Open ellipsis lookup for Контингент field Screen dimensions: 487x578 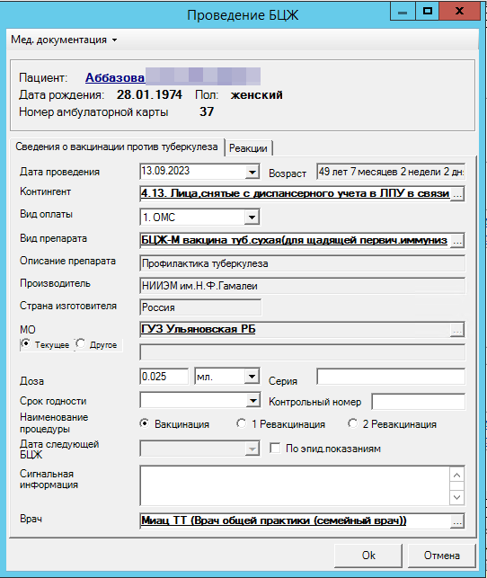point(457,194)
